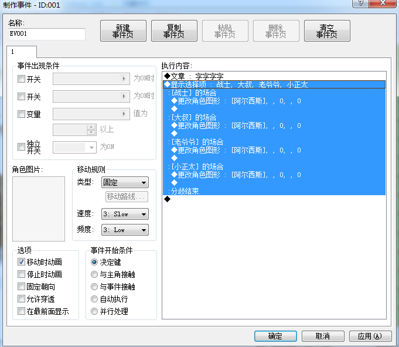Select the 显示选择项 command line
The width and height of the screenshot is (399, 347).
274,84
